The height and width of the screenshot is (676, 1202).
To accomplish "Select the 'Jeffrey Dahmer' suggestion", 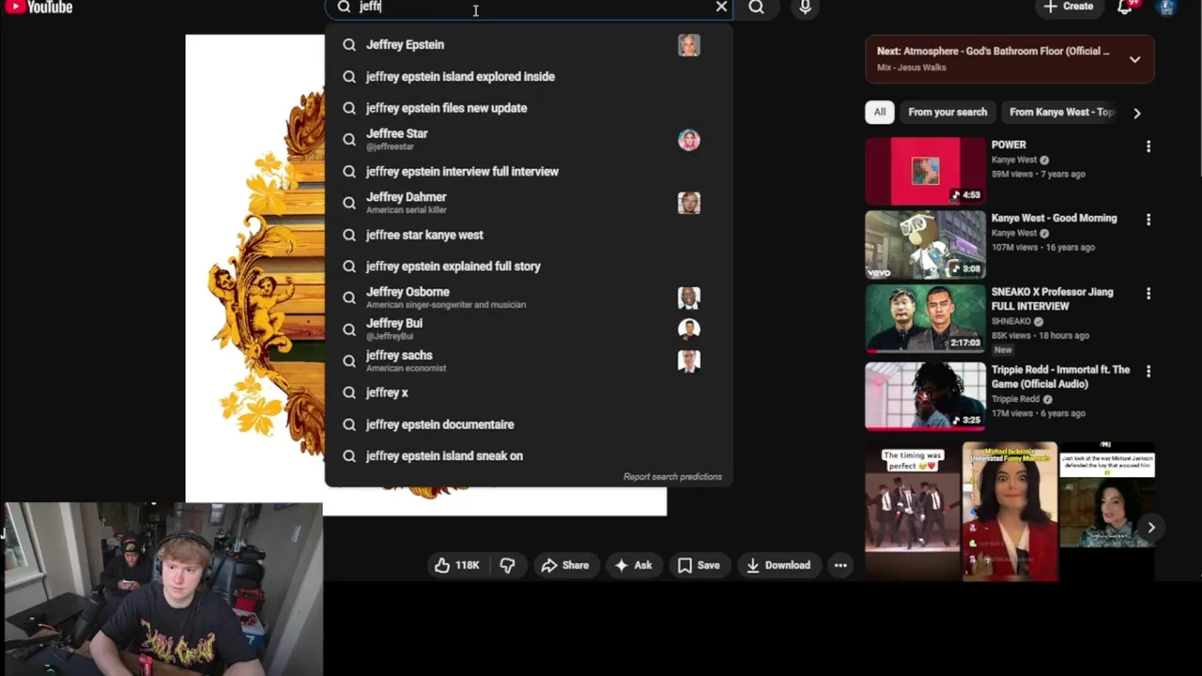I will pos(528,203).
